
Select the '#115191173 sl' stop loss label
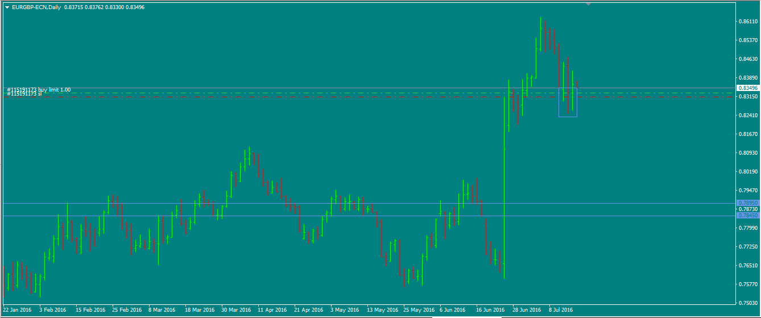point(24,94)
